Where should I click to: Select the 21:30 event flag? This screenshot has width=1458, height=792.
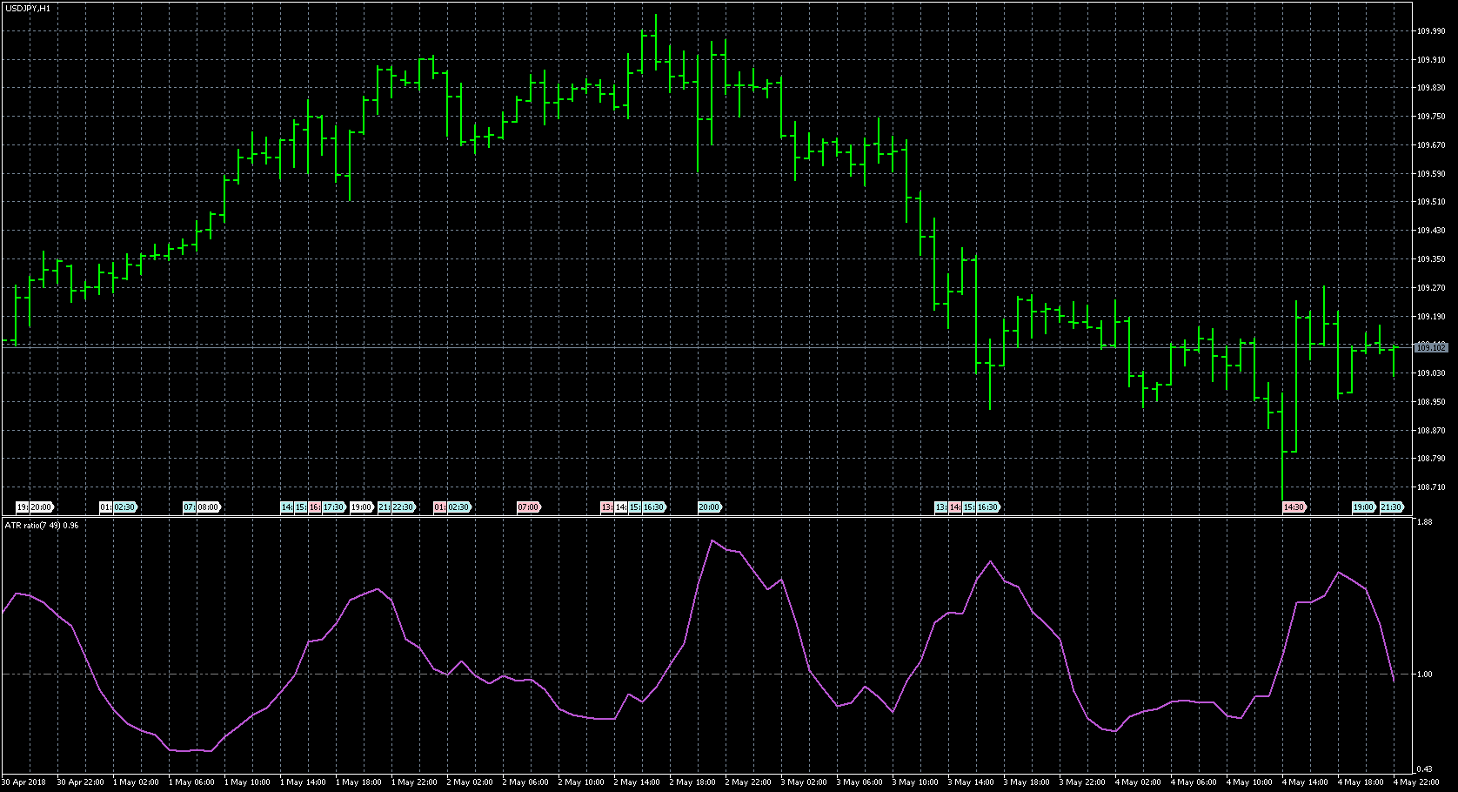1391,507
